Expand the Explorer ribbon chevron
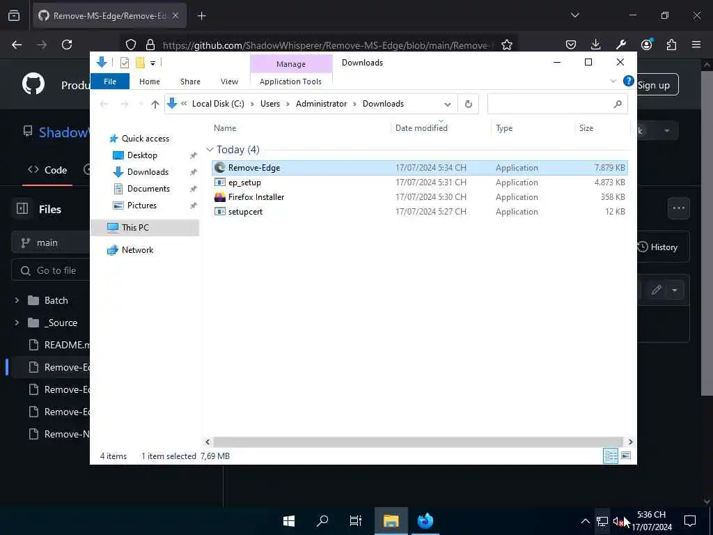This screenshot has width=713, height=535. click(x=613, y=82)
